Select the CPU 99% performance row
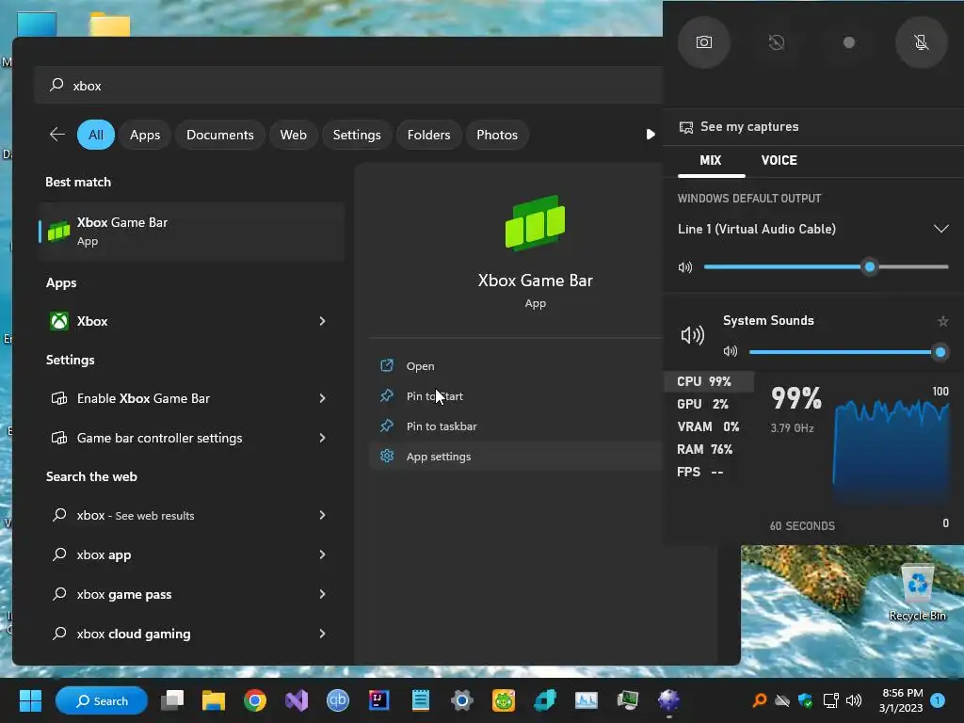 click(x=709, y=381)
